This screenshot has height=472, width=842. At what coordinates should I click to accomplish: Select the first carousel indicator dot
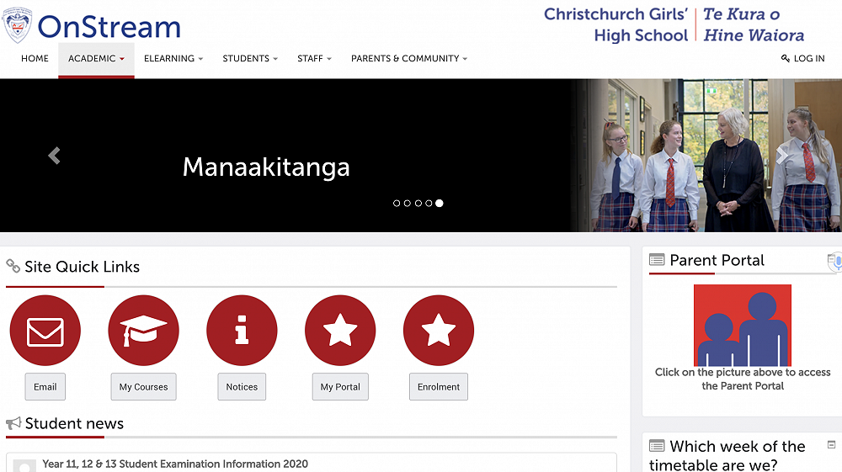[397, 203]
